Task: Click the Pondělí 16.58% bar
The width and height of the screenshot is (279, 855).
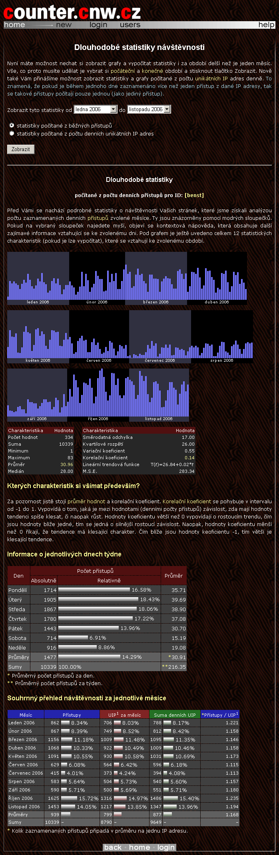Action: click(x=94, y=590)
